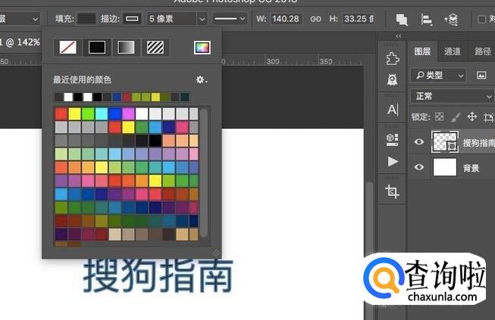Choose the No Color fill option

68,48
